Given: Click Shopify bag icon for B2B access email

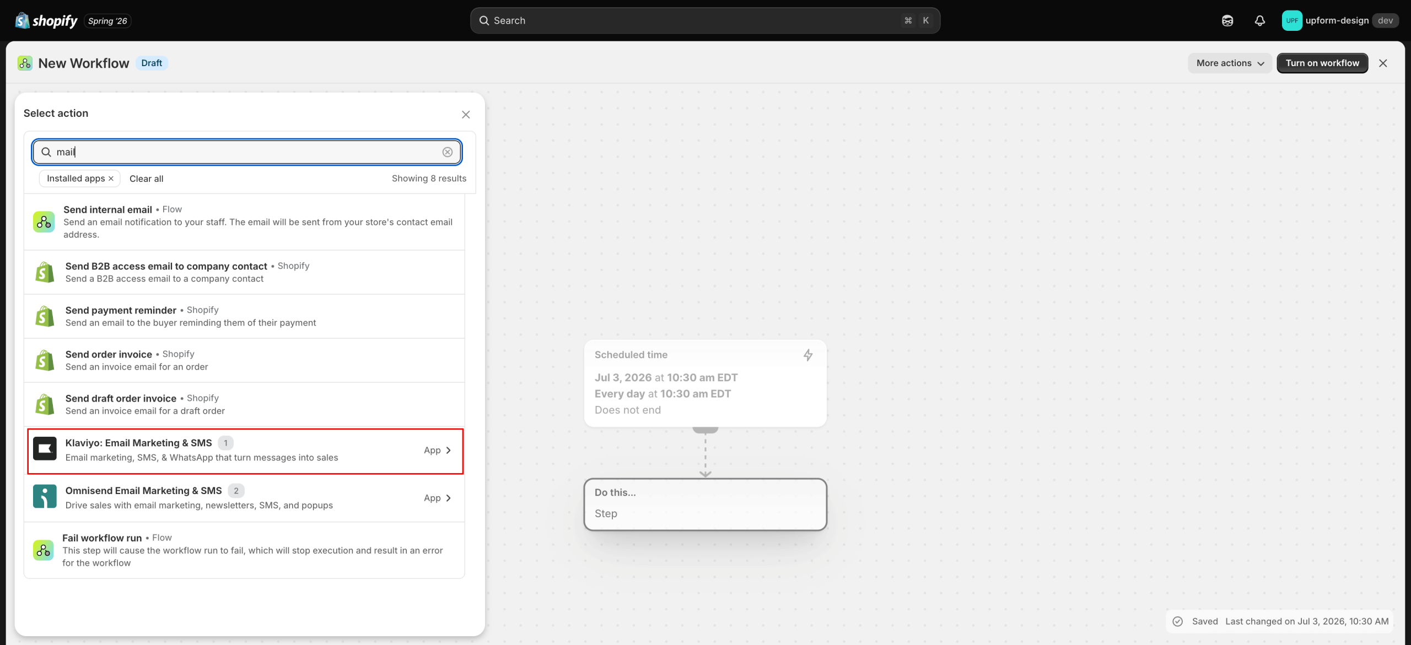Looking at the screenshot, I should click(x=45, y=272).
